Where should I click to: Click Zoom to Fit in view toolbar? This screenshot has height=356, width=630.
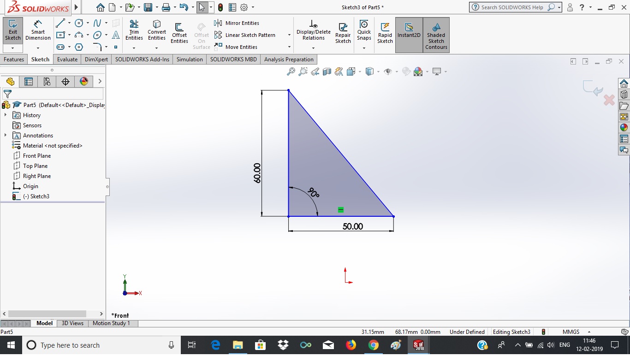click(x=291, y=71)
